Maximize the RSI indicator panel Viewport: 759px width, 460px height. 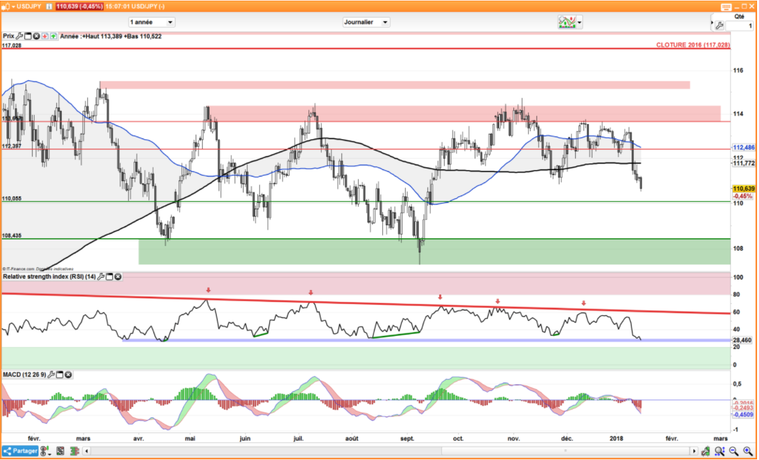pos(110,277)
